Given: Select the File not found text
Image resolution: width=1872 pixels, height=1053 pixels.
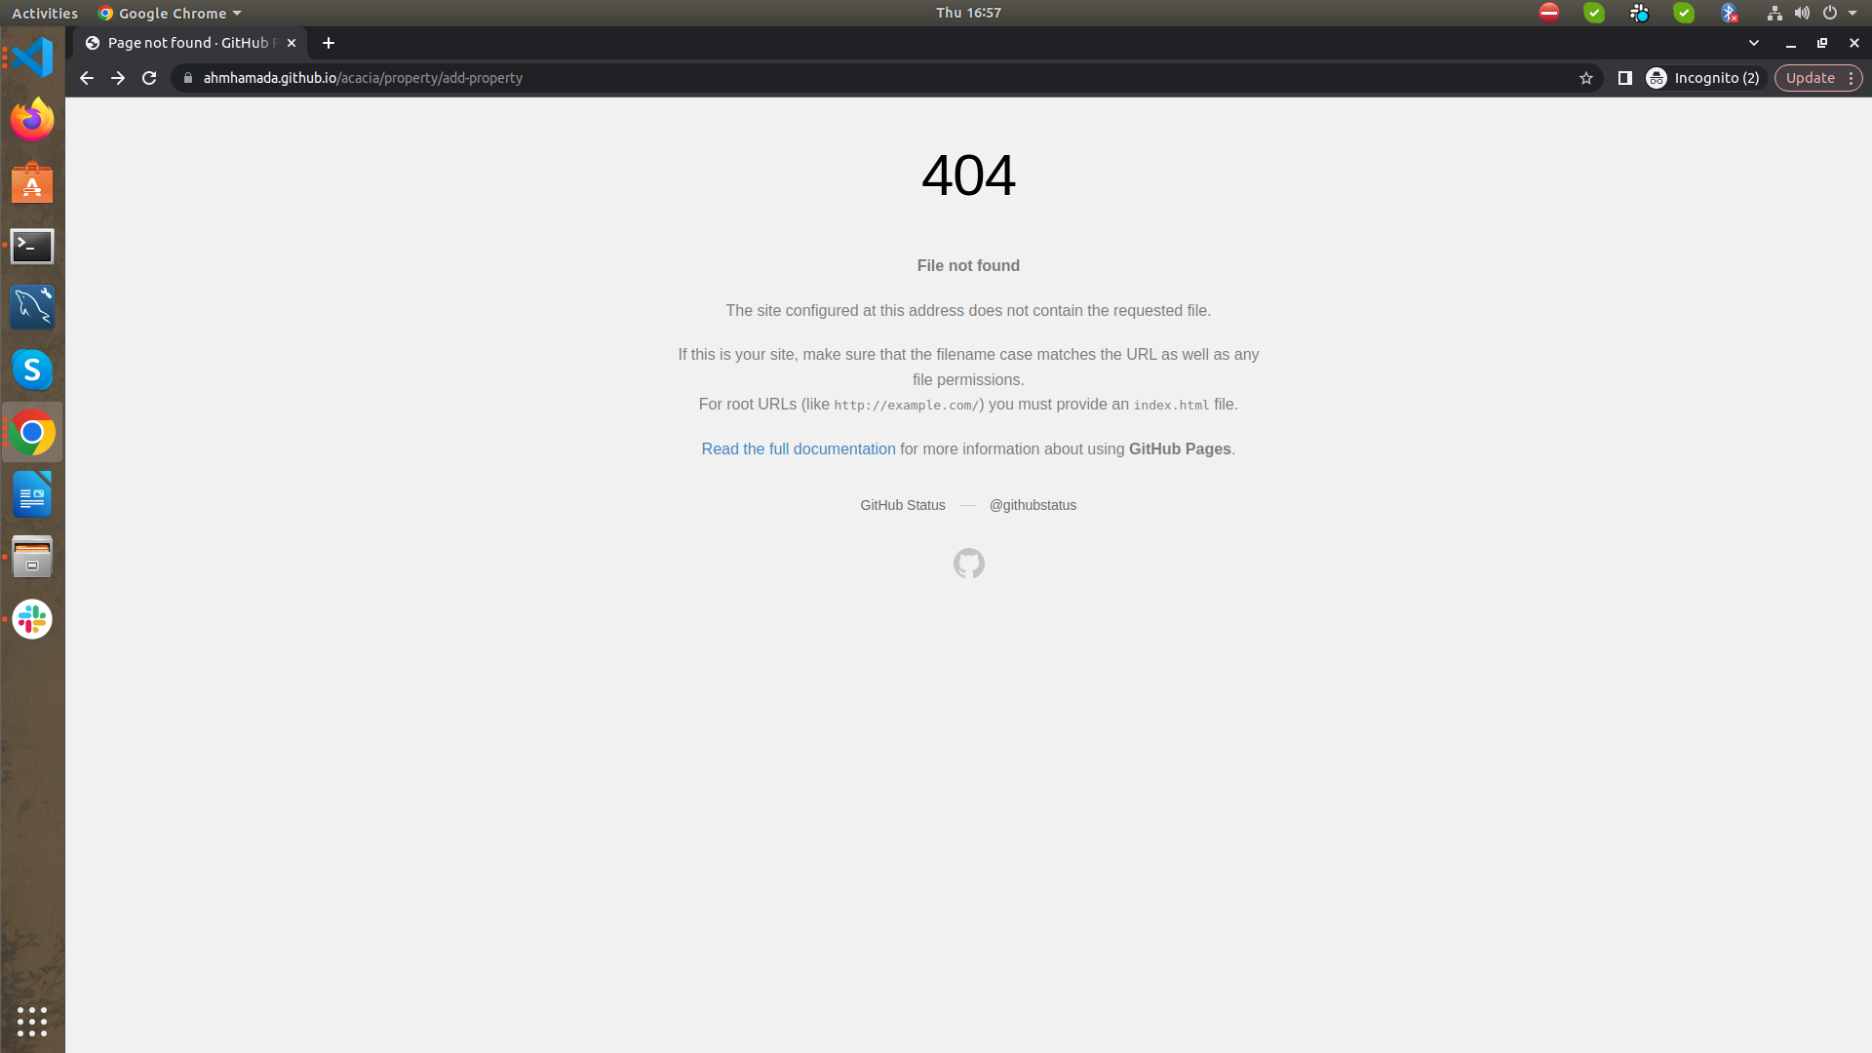Looking at the screenshot, I should click(968, 265).
